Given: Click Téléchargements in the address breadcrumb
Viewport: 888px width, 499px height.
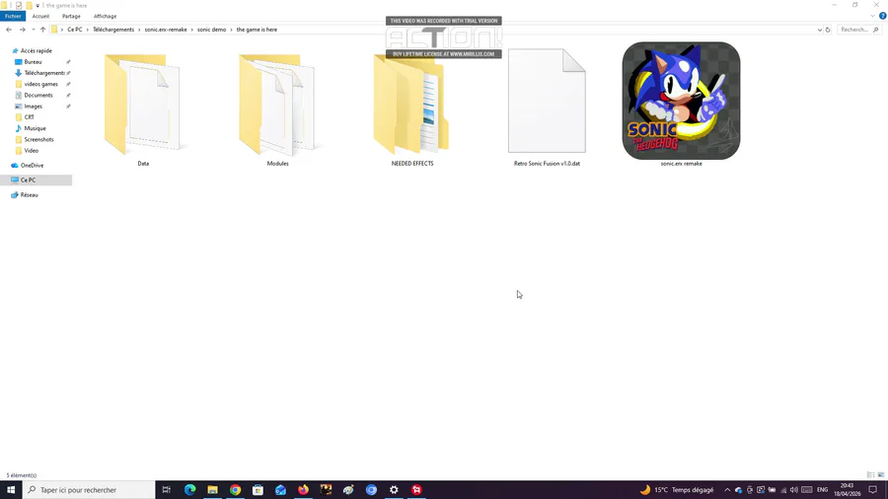Looking at the screenshot, I should (113, 30).
